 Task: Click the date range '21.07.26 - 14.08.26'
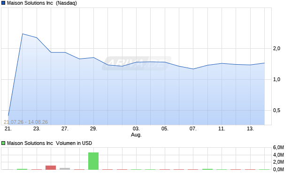coord(26,122)
